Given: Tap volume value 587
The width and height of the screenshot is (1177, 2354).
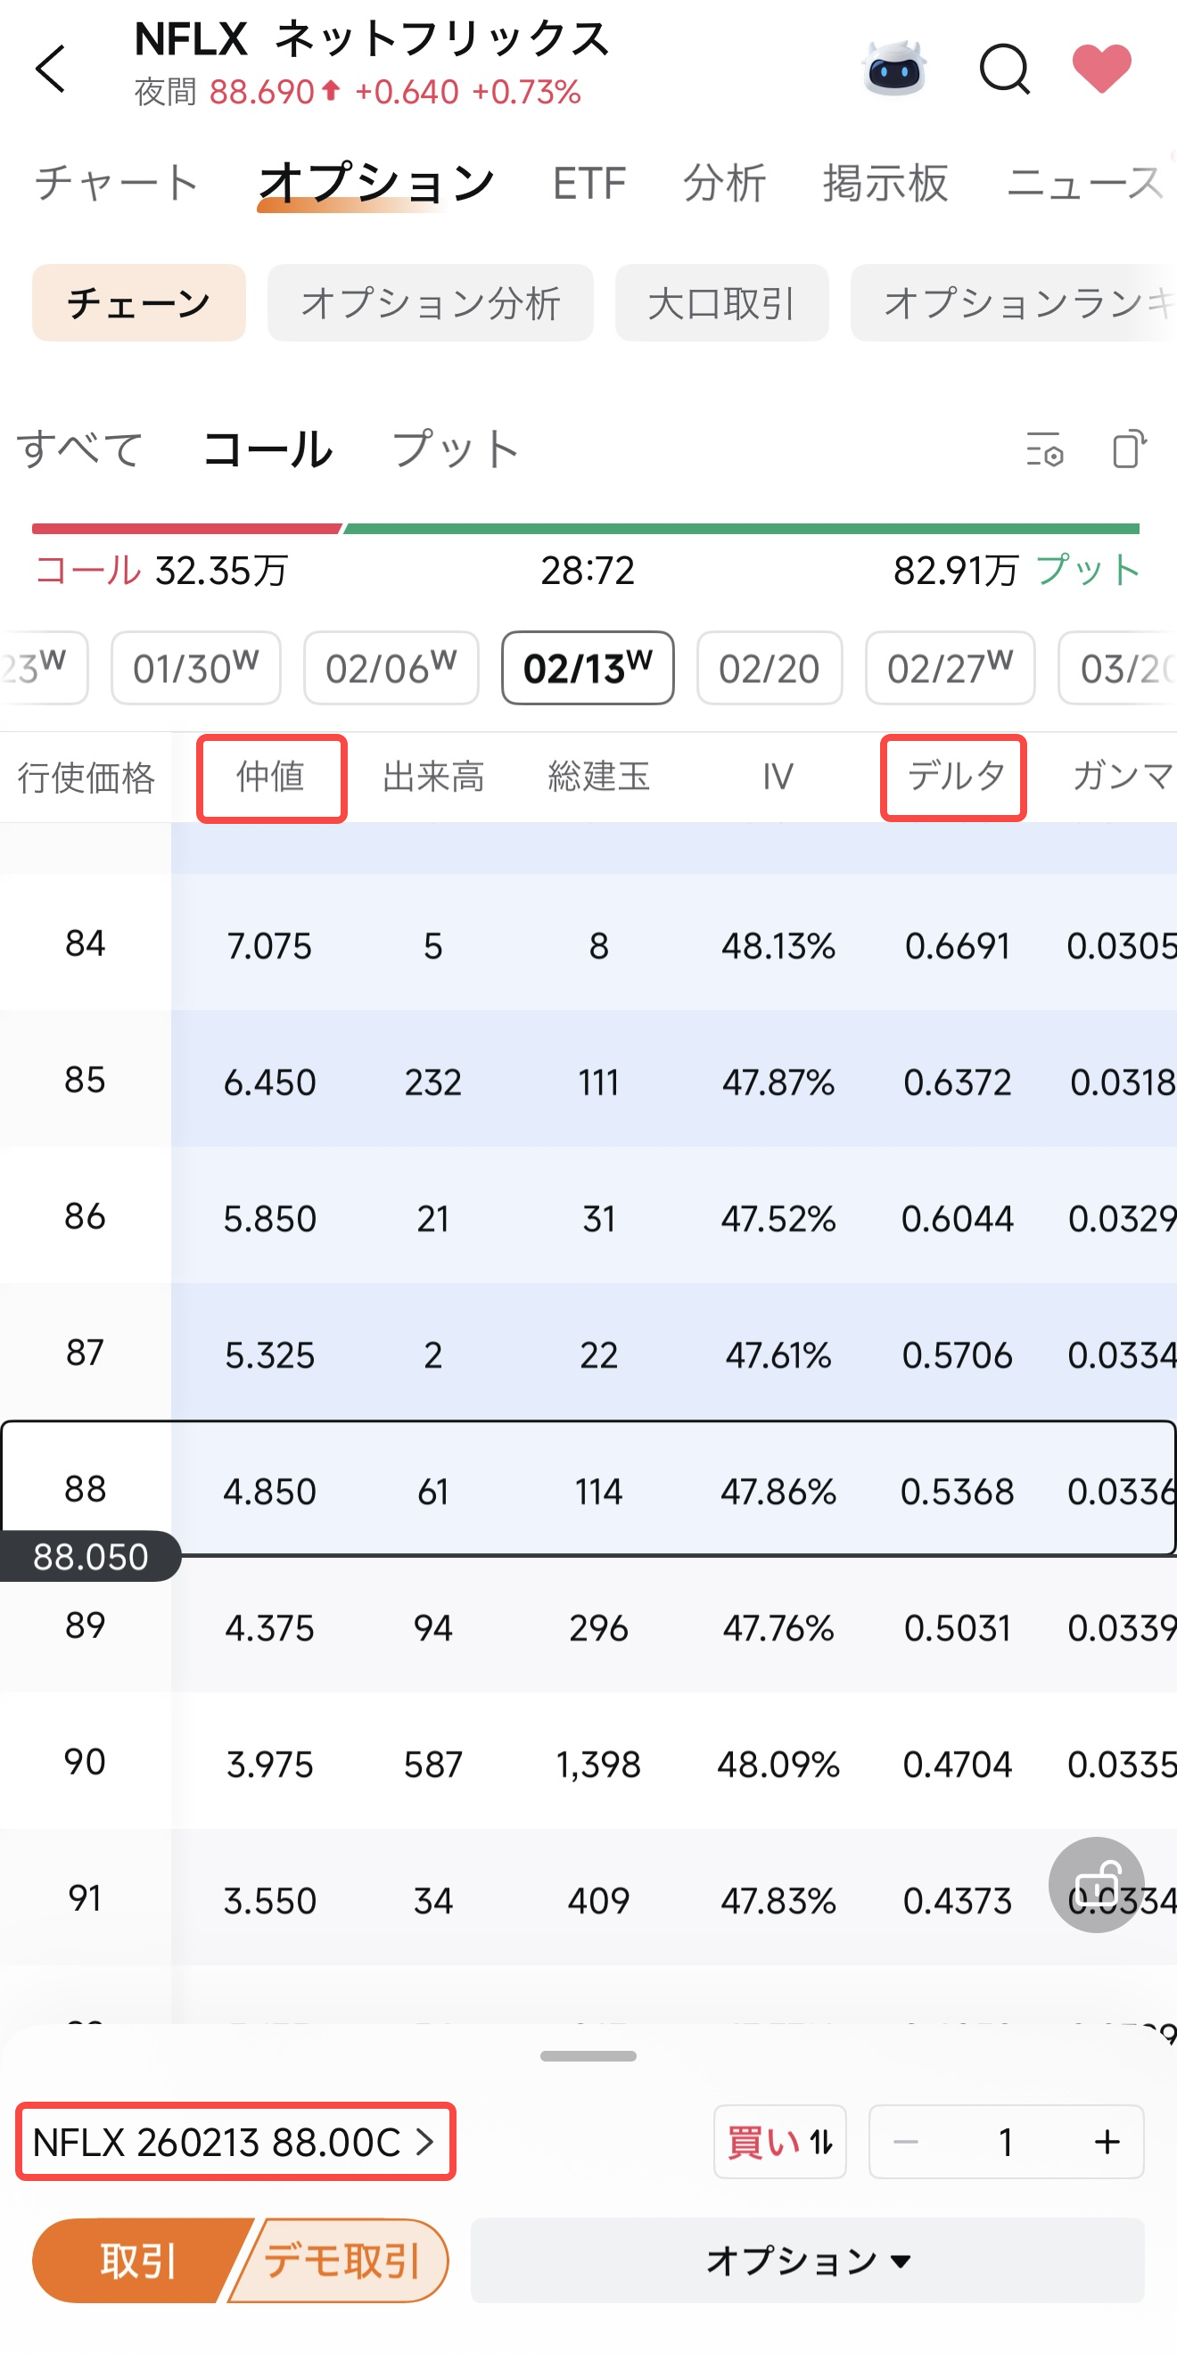Looking at the screenshot, I should 433,1764.
